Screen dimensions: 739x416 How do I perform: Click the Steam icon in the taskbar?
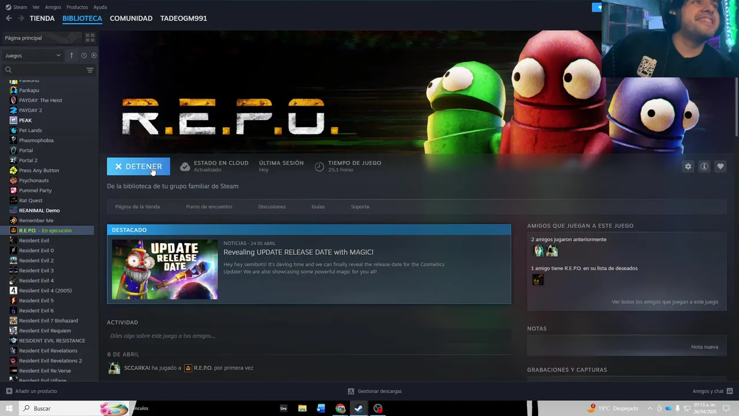pyautogui.click(x=359, y=408)
